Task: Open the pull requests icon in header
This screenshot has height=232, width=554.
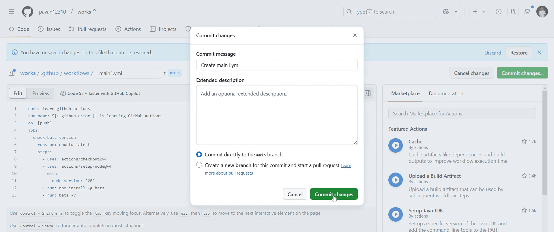Action: click(513, 12)
